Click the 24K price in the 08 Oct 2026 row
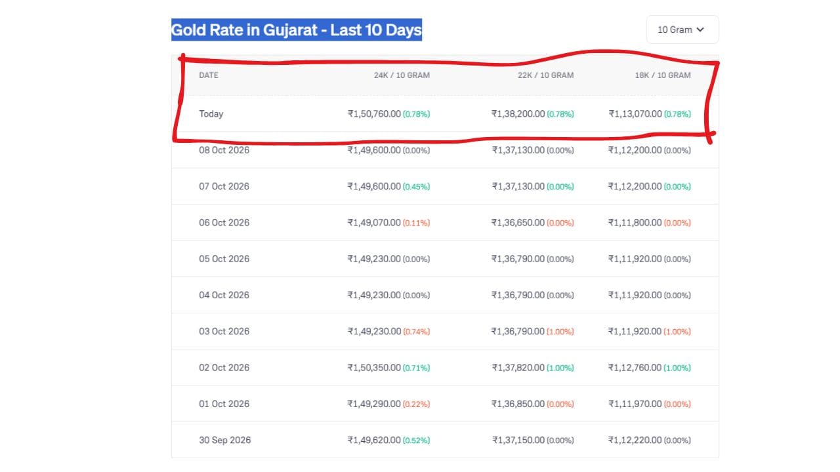Image resolution: width=840 pixels, height=472 pixels. [x=374, y=150]
